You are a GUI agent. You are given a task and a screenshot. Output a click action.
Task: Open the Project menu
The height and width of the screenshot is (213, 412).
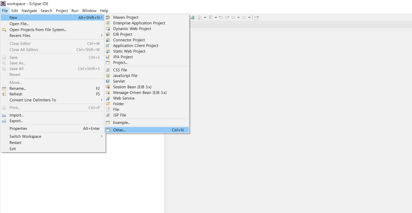click(x=62, y=11)
